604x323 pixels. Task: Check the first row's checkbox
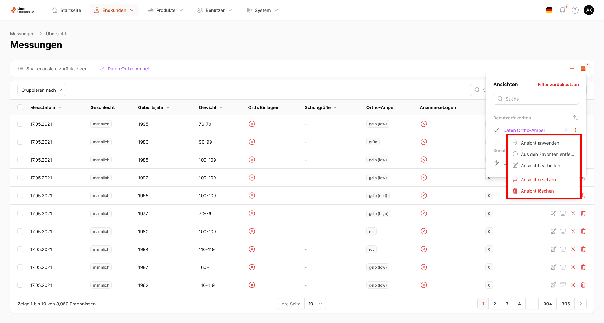click(x=20, y=124)
